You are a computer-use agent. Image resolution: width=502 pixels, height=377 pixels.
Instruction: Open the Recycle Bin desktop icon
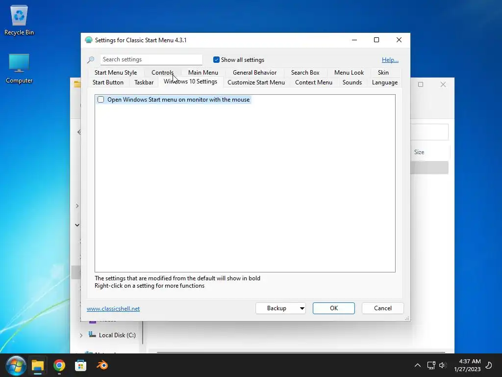click(19, 20)
